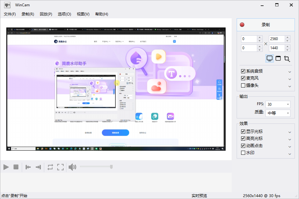This screenshot has width=299, height=199.
Task: Click the height field showing 1440
Action: [277, 48]
